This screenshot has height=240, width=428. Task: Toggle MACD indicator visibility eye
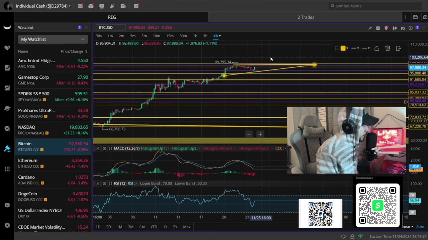[x=104, y=148]
